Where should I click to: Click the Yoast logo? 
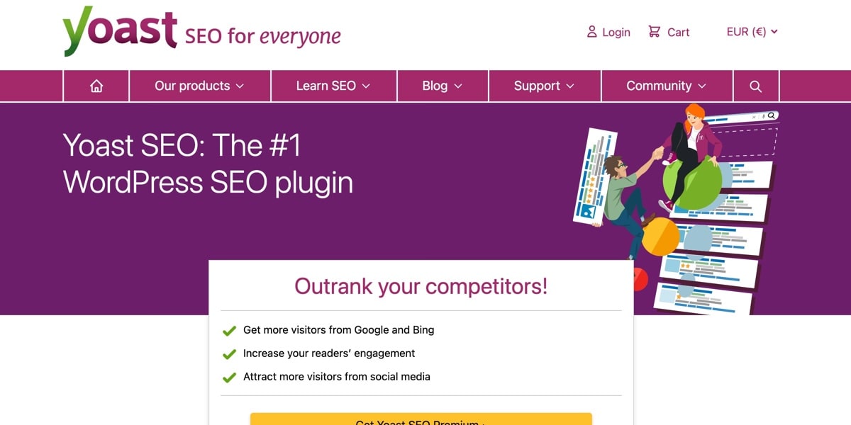(120, 32)
